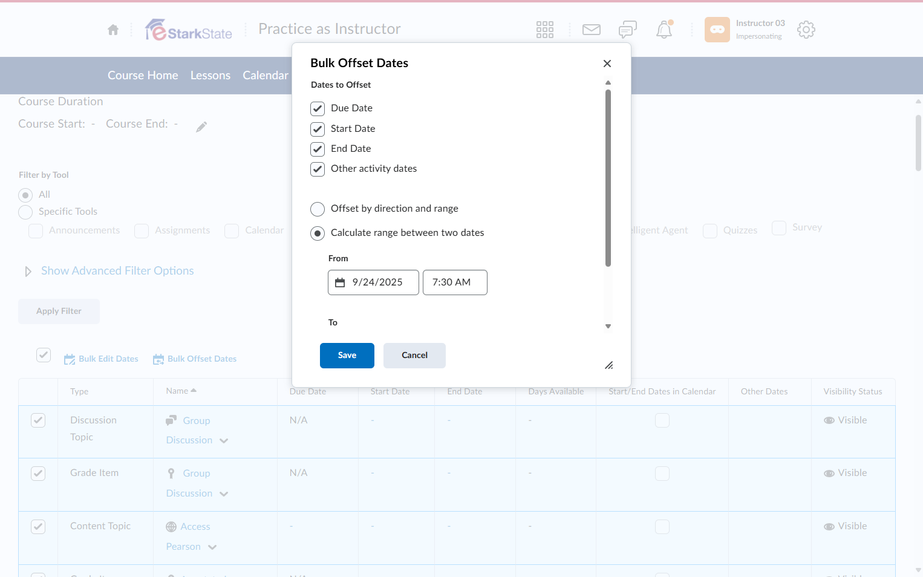Click the Bulk Edit Dates link
923x577 pixels.
[108, 359]
